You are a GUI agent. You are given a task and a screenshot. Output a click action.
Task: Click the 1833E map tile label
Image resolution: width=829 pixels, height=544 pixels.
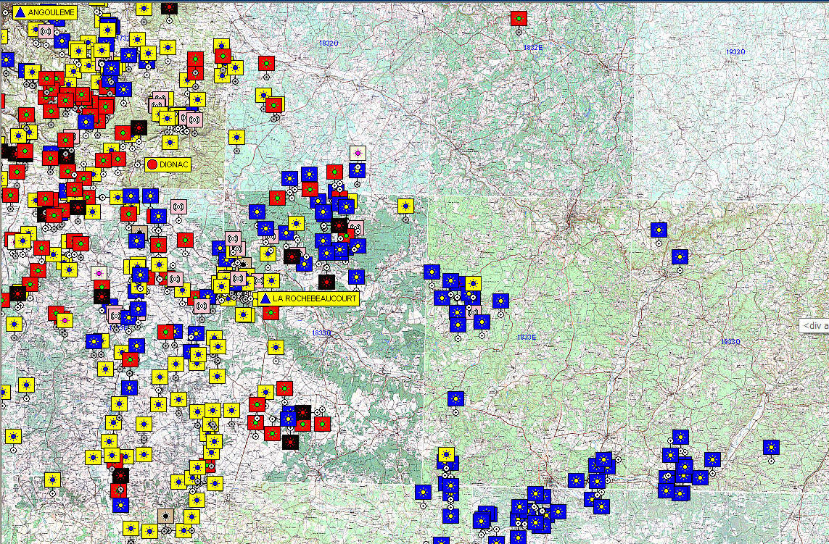click(x=526, y=338)
